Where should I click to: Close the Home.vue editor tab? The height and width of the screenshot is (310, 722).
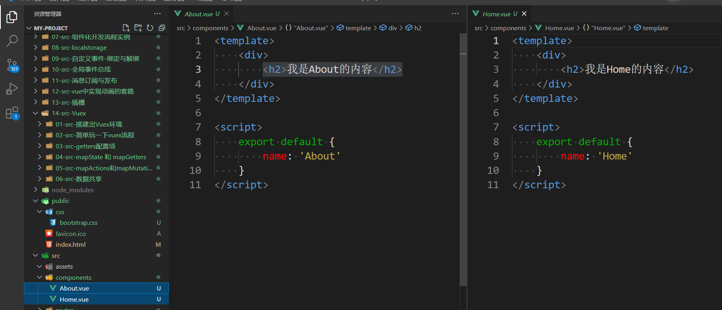point(524,14)
